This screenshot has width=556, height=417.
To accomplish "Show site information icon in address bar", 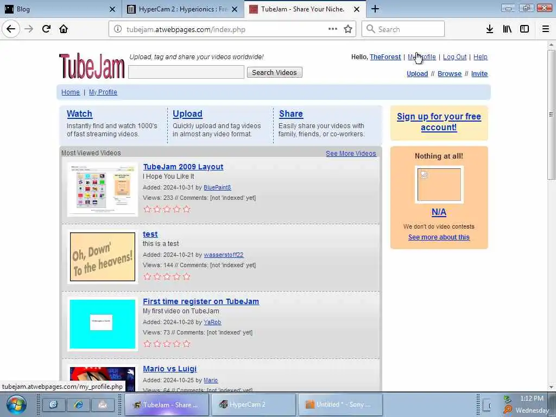I will coord(118,29).
